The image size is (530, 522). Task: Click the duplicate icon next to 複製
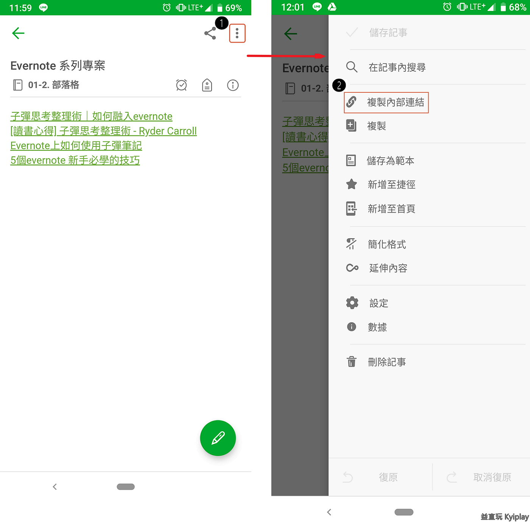[351, 126]
